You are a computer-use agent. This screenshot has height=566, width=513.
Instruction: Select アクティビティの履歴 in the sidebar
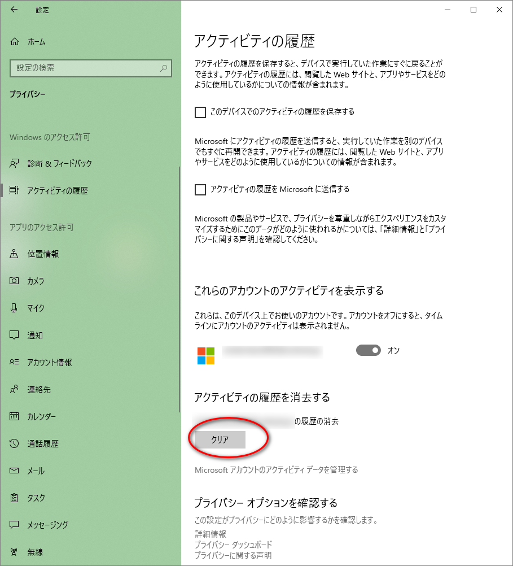[x=57, y=191]
